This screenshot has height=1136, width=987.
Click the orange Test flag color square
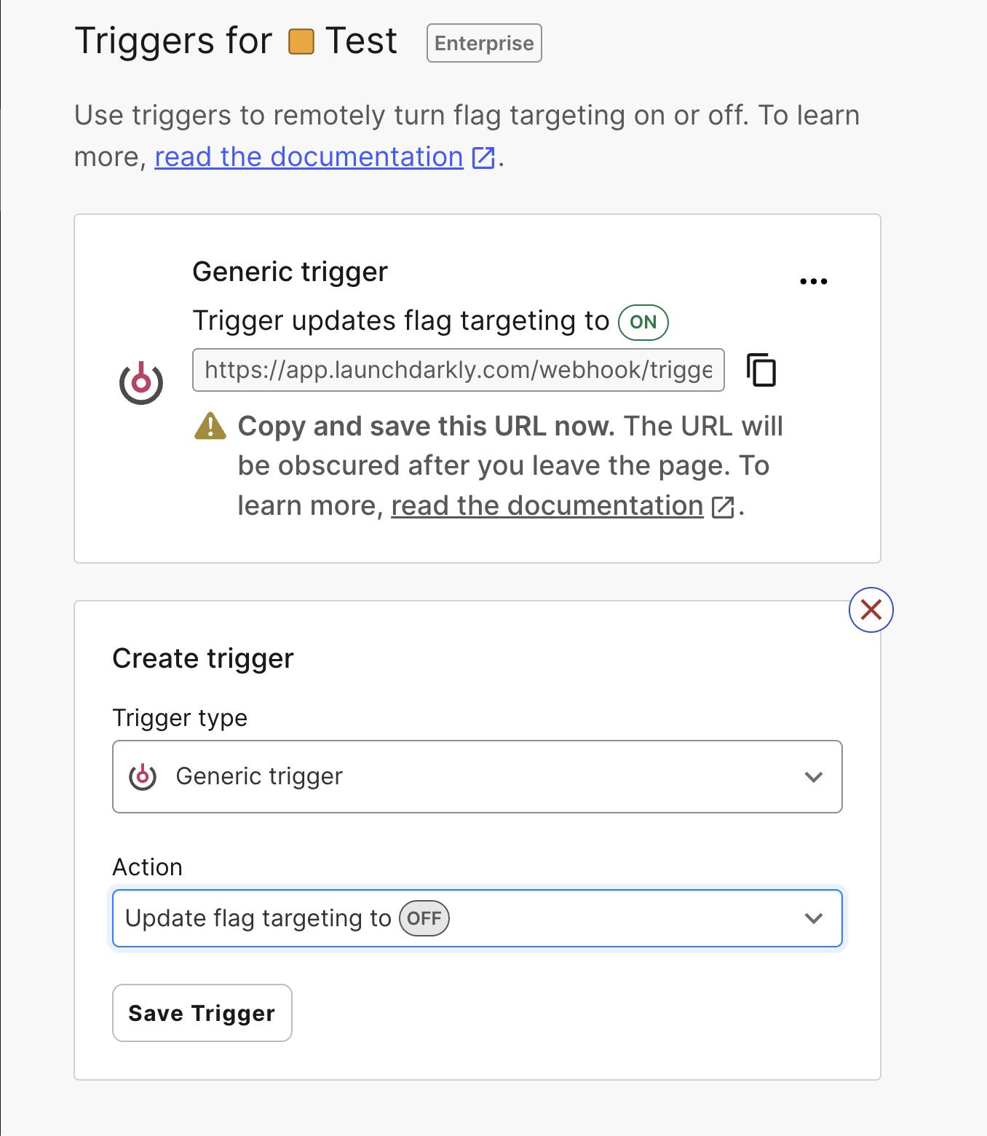[x=301, y=42]
